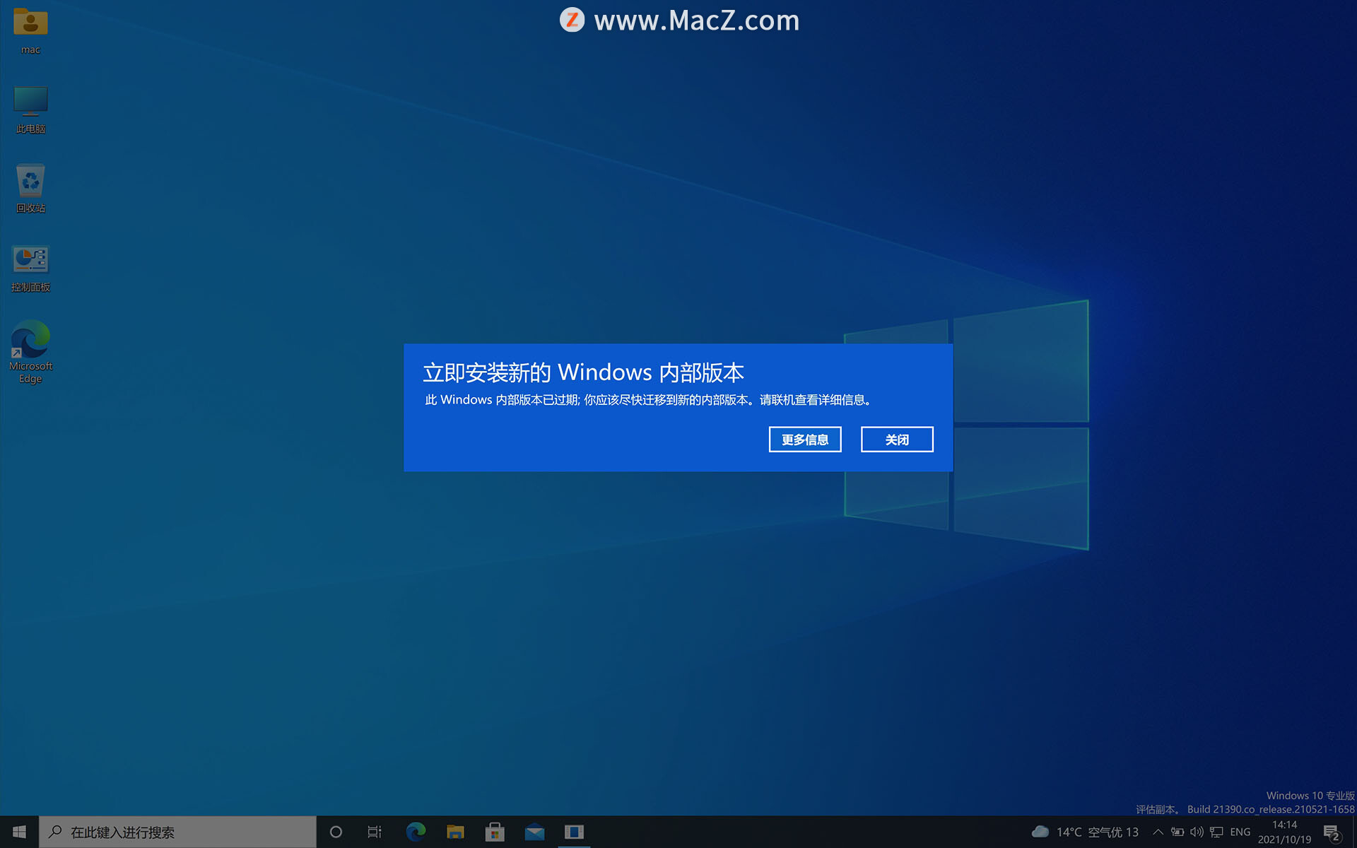The width and height of the screenshot is (1357, 848).
Task: Expand hidden system tray icons chevron
Action: (x=1158, y=832)
